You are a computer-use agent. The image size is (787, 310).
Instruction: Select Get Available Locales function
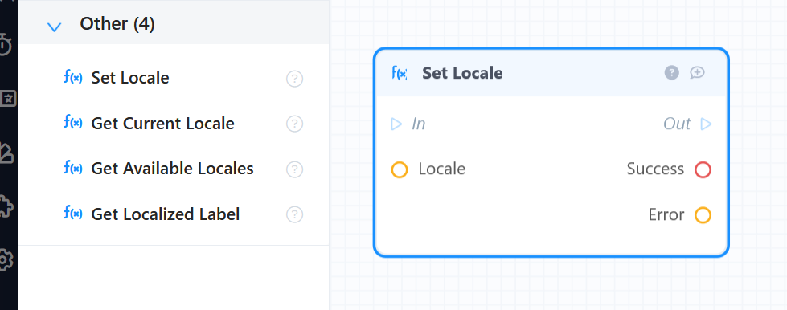[x=172, y=169]
